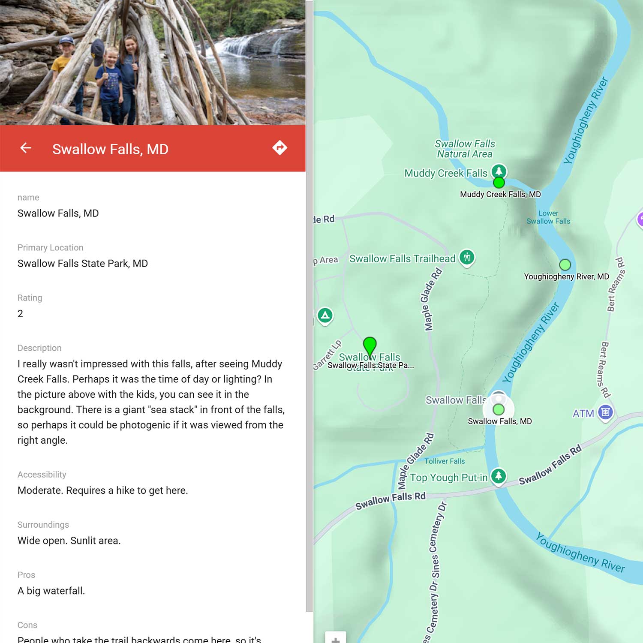Click the Tolliver Falls map label
Viewport: 643px width, 643px height.
point(445,461)
